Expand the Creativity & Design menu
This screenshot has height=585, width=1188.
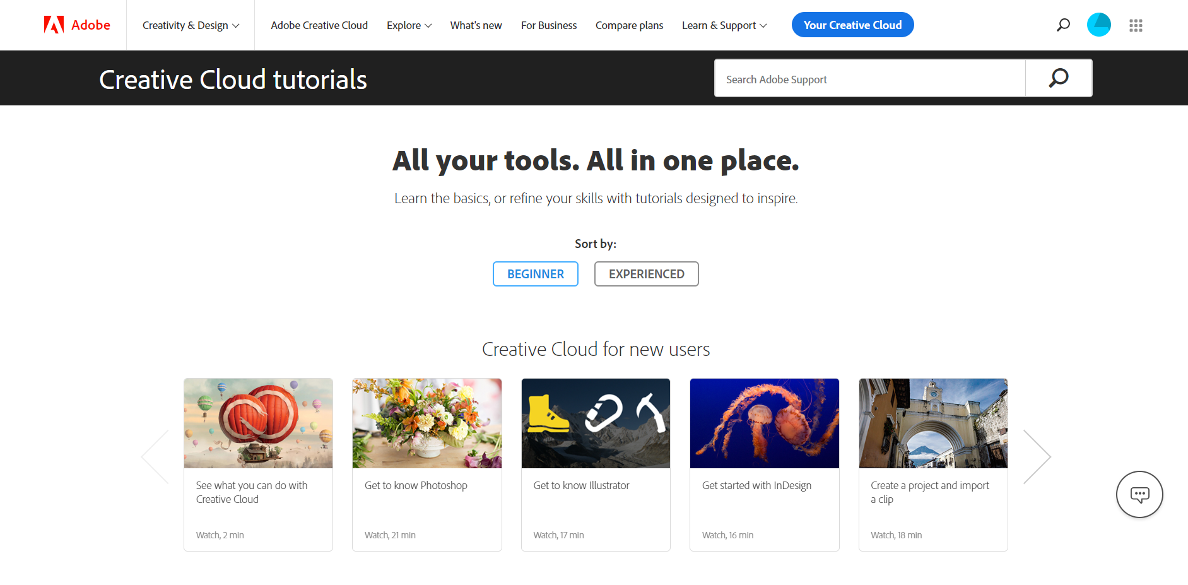pos(191,25)
